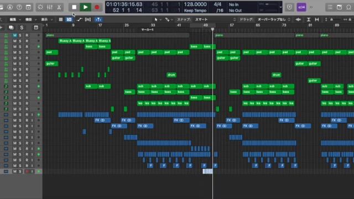
Task: Select the first drum region
Action: [171, 75]
